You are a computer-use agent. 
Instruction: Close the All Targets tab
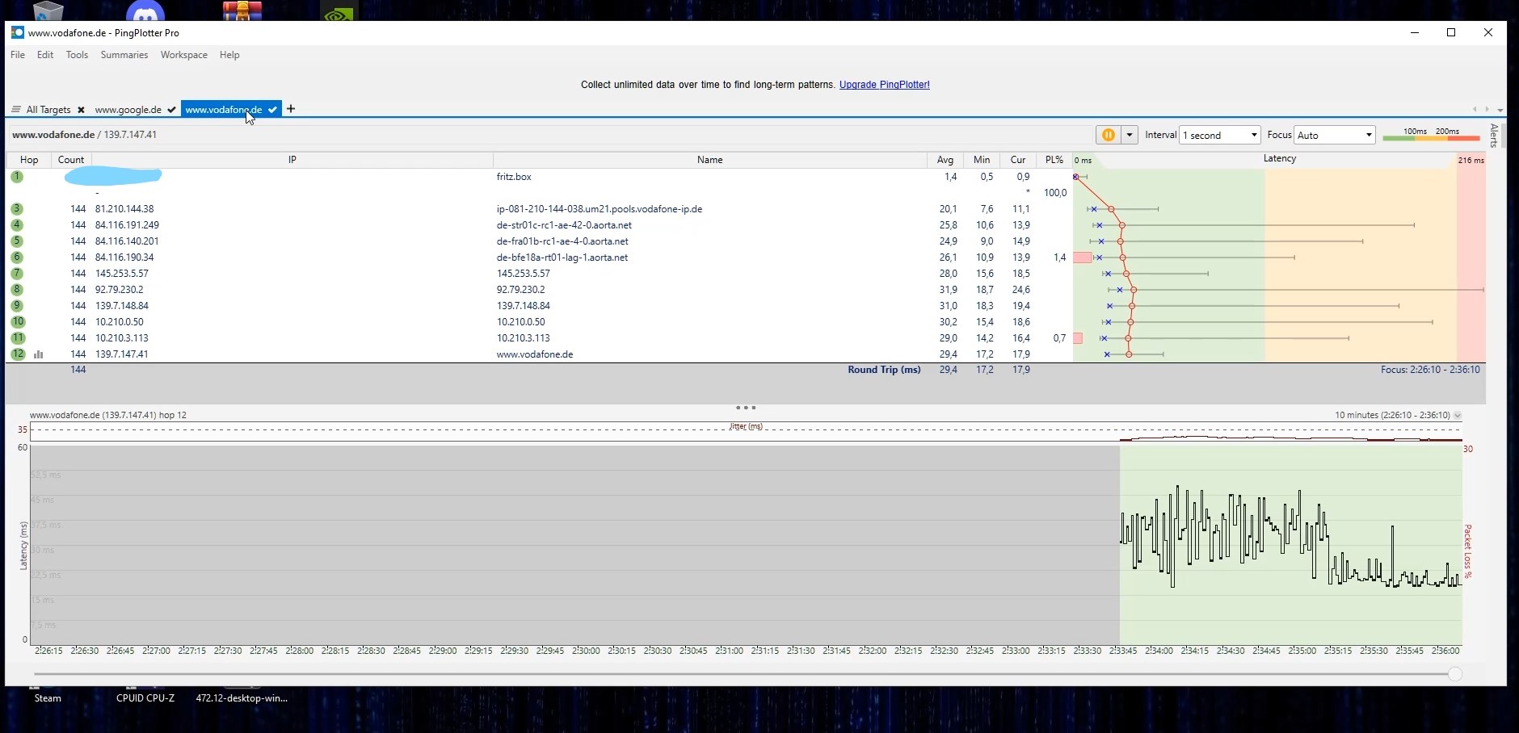click(80, 109)
